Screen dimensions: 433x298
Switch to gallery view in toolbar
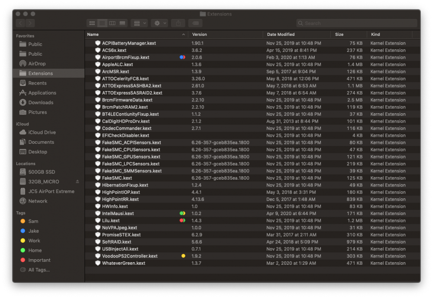click(122, 23)
